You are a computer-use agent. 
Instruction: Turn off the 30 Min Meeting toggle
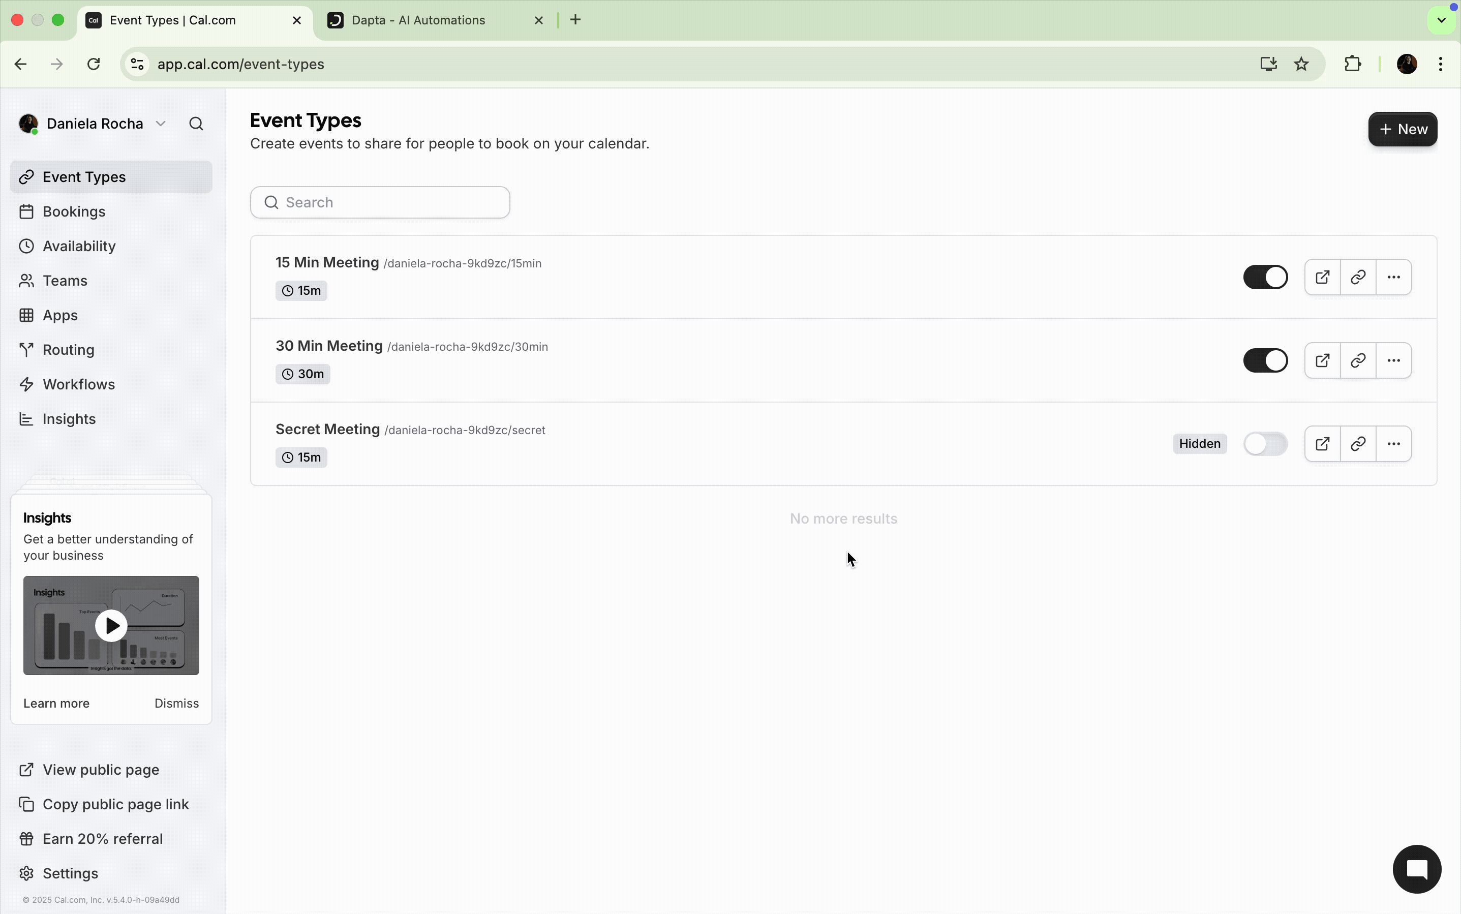point(1265,361)
